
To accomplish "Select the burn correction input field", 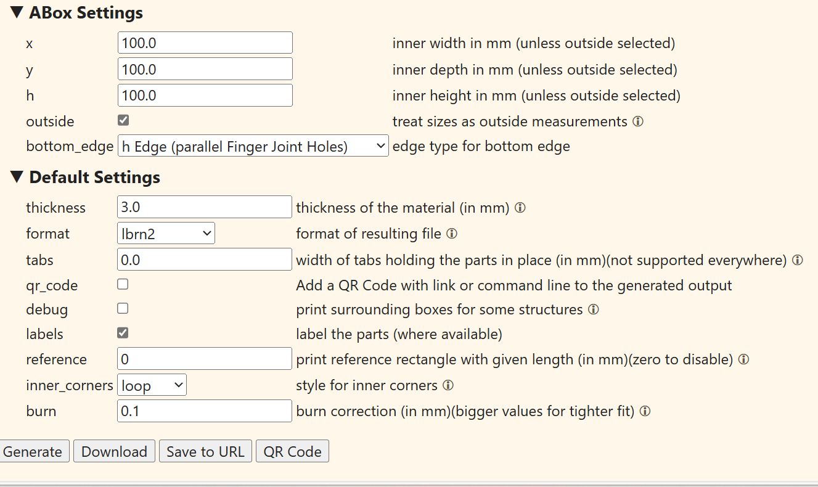I will (204, 411).
